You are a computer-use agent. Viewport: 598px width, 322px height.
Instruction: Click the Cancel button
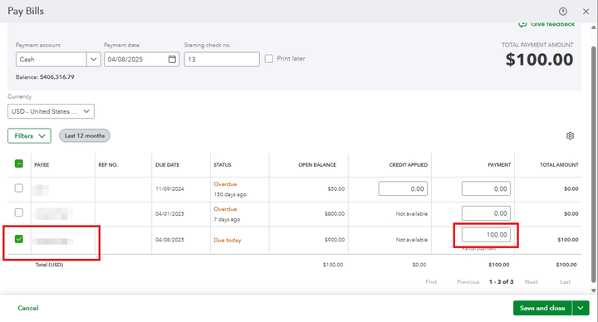(x=28, y=308)
